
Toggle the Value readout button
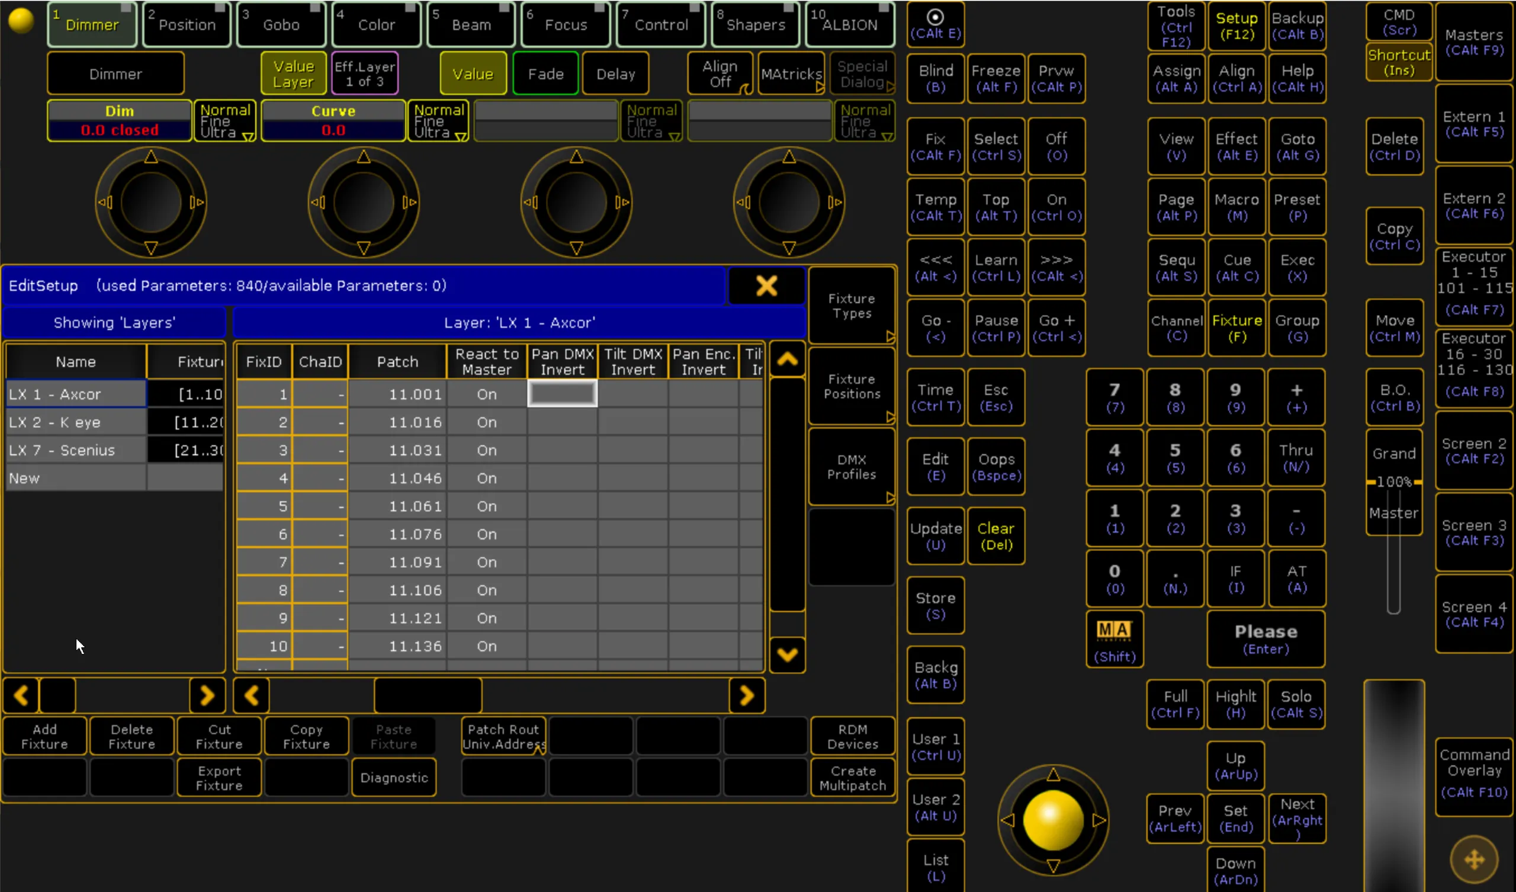click(473, 73)
